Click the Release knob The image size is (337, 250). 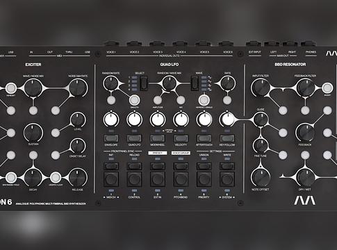pos(78,178)
